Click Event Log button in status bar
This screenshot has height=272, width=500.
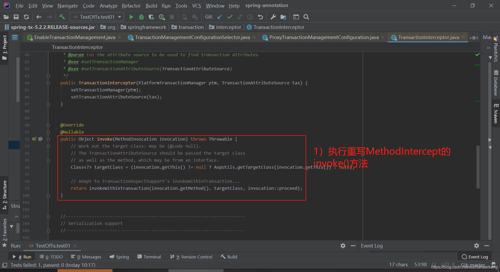(x=475, y=257)
